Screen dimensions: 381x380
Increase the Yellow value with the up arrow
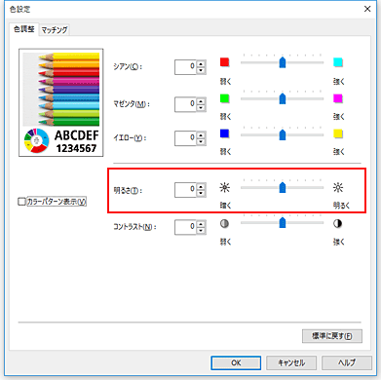click(201, 135)
